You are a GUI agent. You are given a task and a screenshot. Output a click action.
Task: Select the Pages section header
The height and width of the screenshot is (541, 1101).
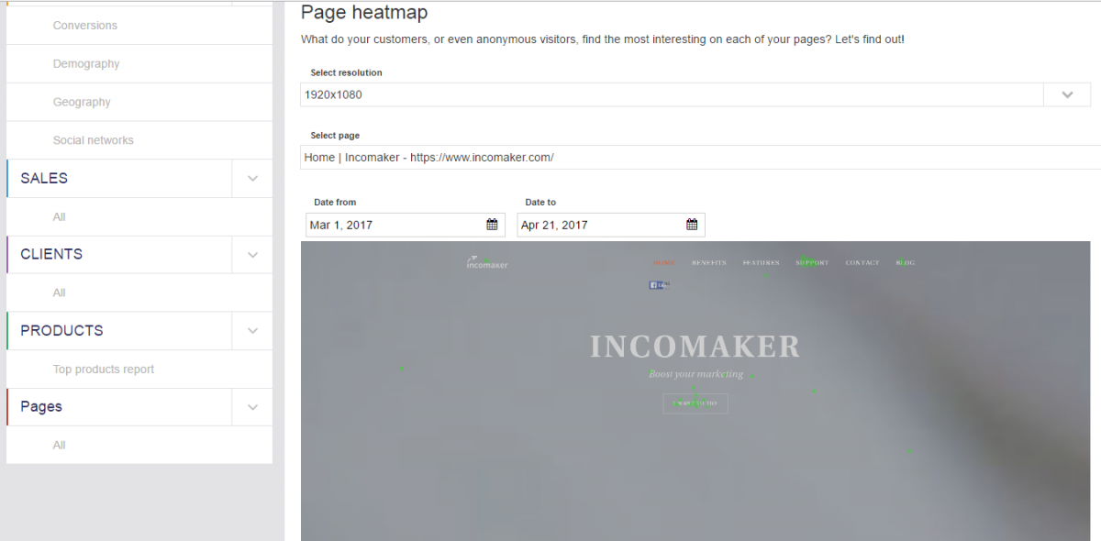(x=119, y=407)
